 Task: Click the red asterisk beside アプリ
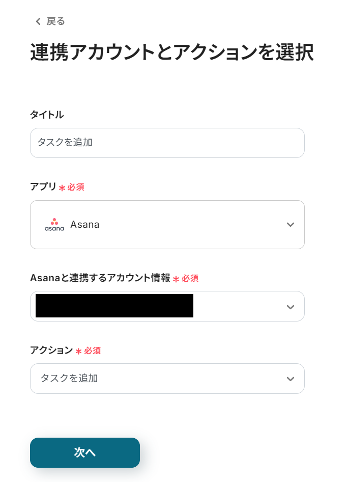click(x=62, y=188)
